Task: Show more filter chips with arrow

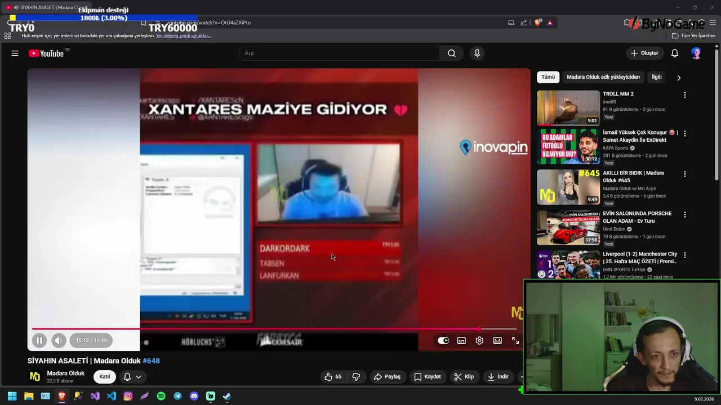Action: click(679, 78)
